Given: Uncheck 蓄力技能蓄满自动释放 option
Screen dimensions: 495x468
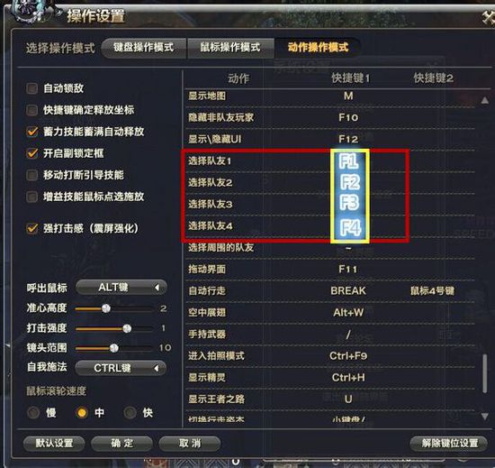Looking at the screenshot, I should point(31,132).
